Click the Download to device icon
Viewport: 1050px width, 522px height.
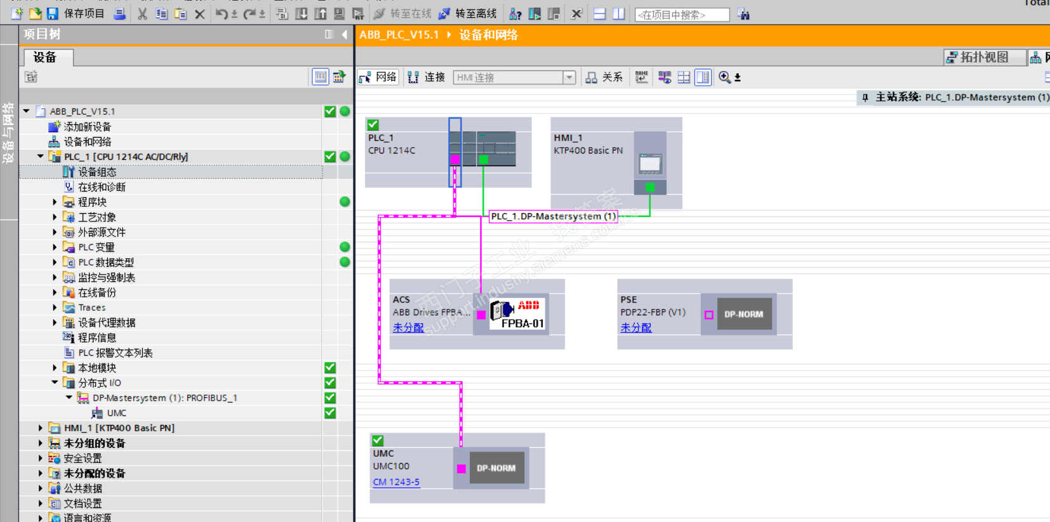click(302, 13)
